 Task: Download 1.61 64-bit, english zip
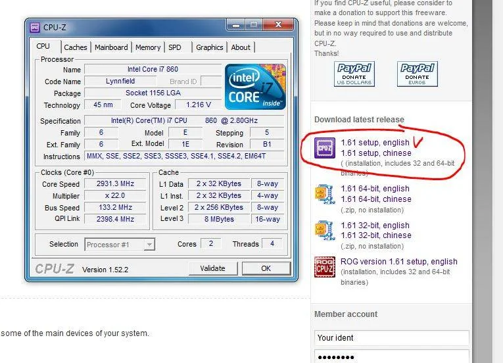(375, 189)
